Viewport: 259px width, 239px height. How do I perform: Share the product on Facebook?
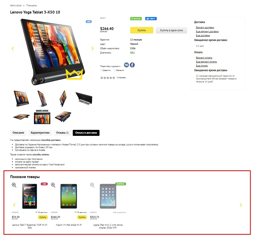(x=132, y=65)
